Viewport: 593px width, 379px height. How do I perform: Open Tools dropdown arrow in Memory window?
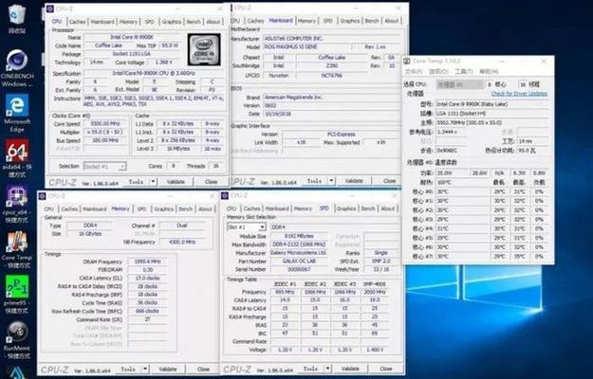click(145, 369)
